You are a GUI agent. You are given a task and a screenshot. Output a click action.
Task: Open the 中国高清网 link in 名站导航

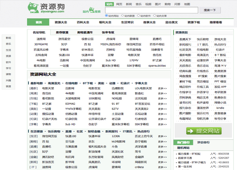coord(87,60)
